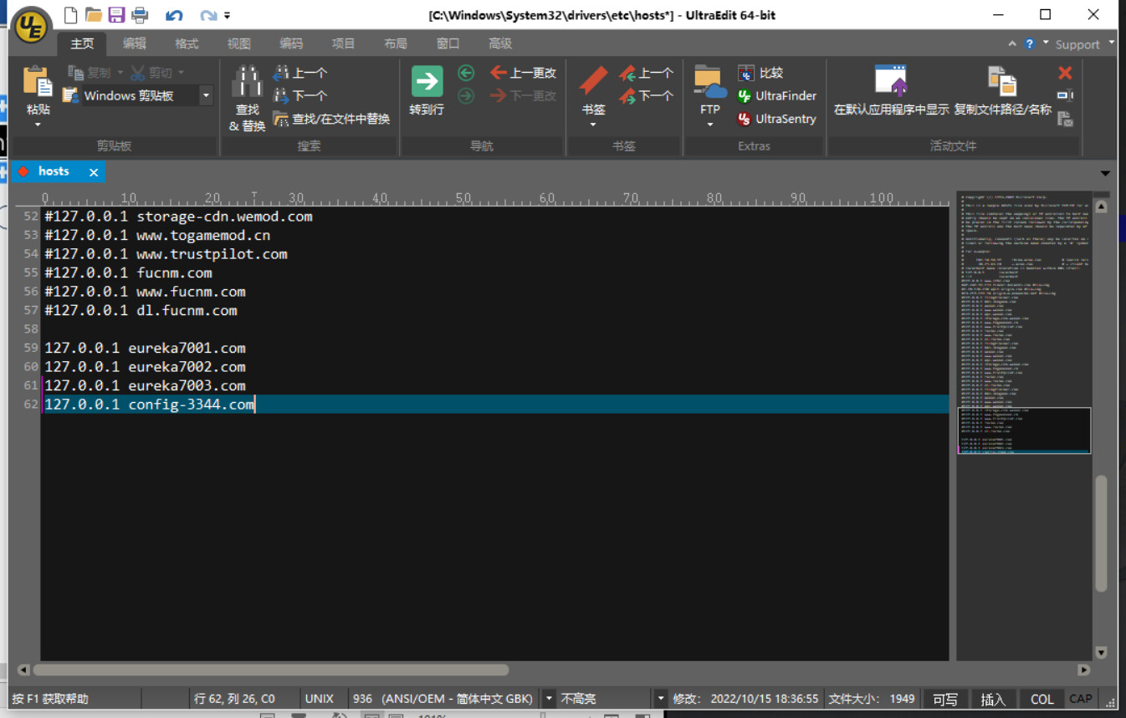Open the 格式 ribbon tab

tap(187, 43)
